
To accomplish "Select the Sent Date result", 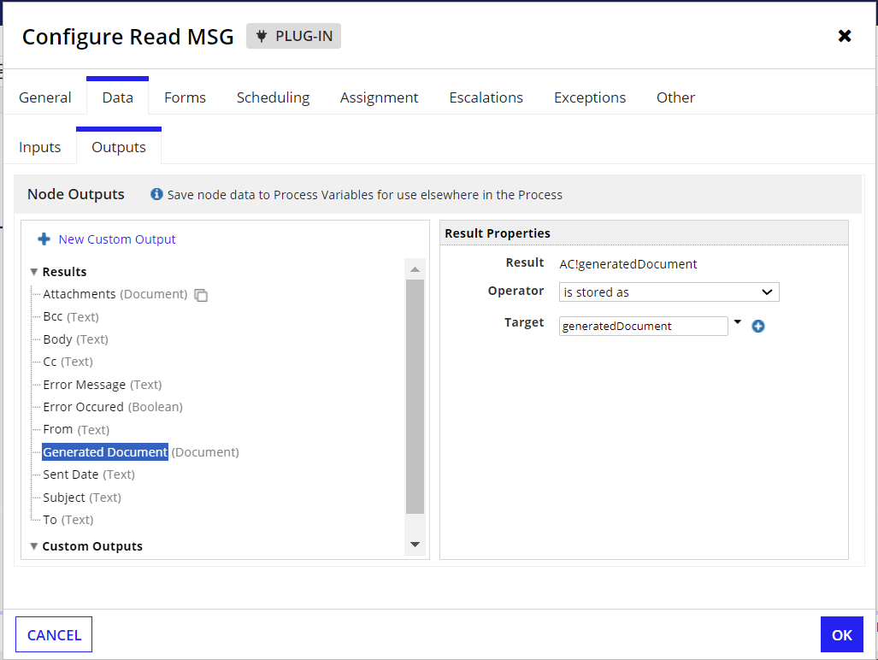I will (71, 474).
